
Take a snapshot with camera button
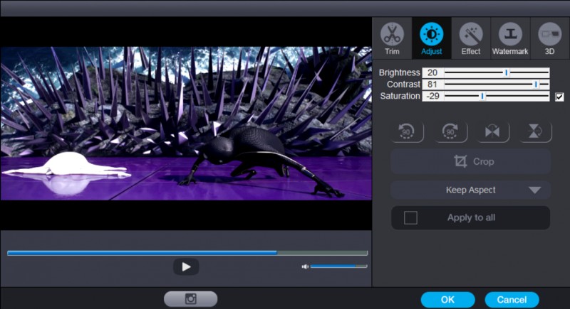point(190,299)
